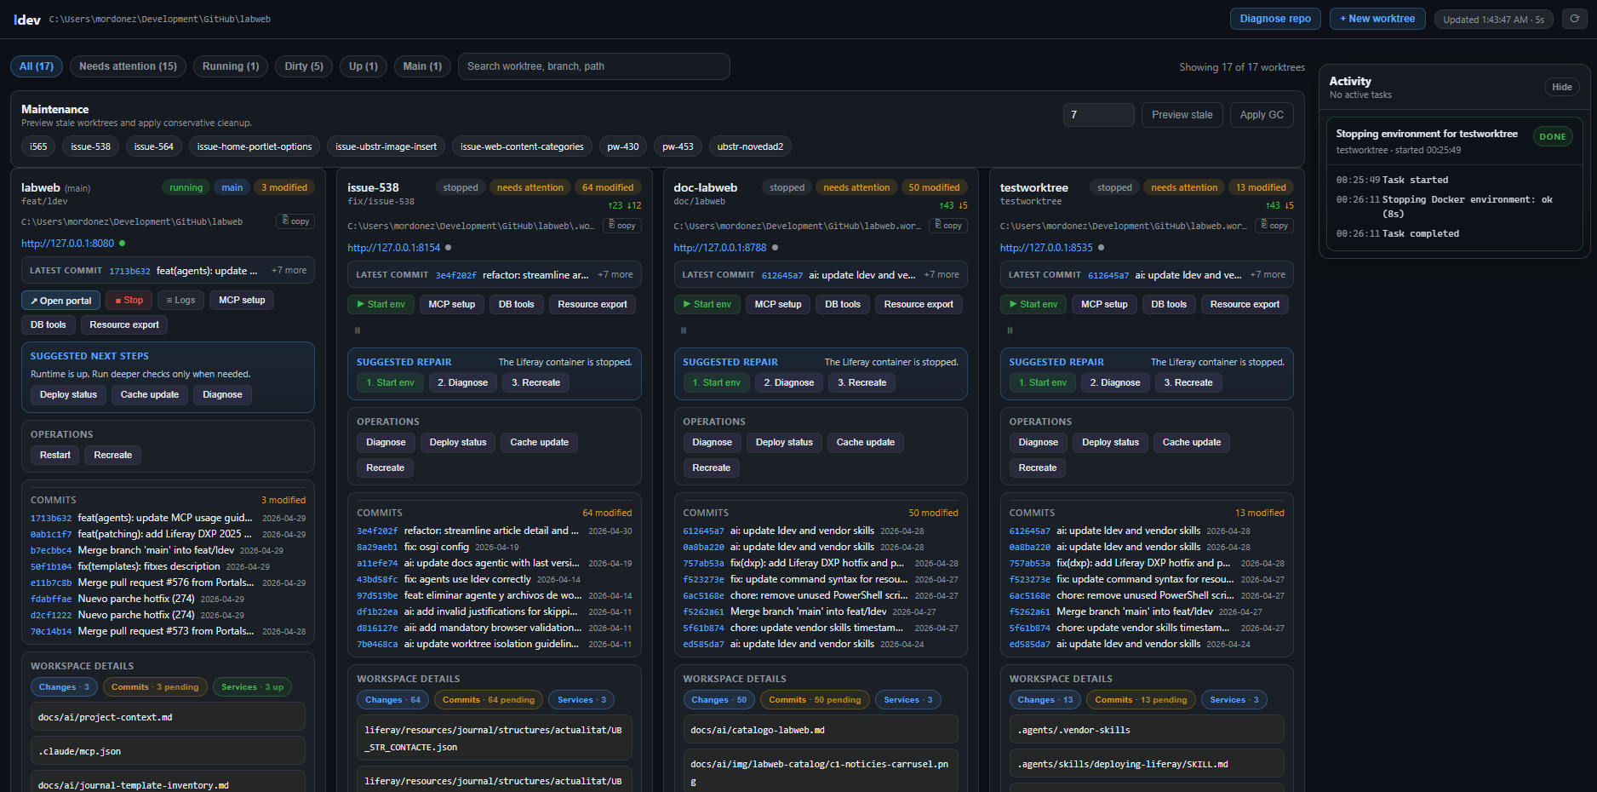Click Preview stale button
This screenshot has width=1597, height=792.
tap(1182, 115)
